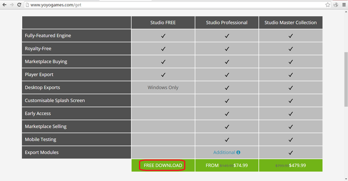Bookmark page using star icon

[x=328, y=5]
